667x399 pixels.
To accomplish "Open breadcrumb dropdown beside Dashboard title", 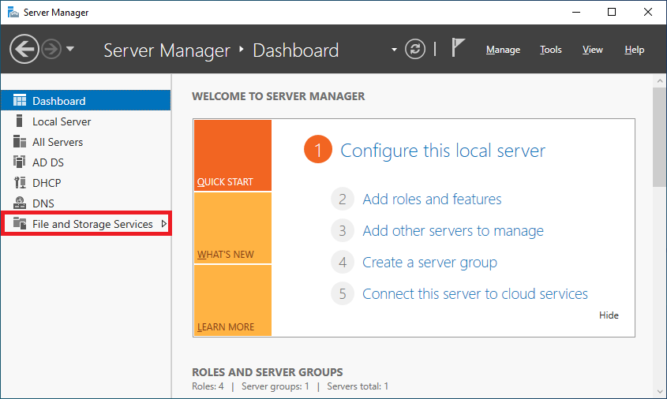I will 394,50.
